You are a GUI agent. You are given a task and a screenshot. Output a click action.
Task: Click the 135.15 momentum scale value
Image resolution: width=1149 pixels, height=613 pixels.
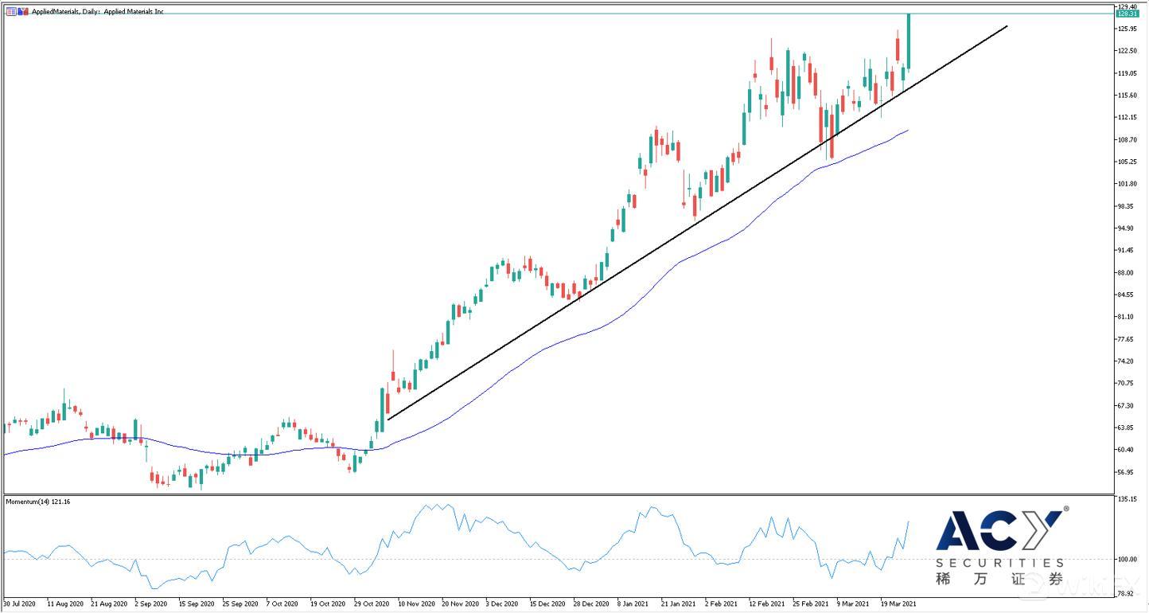click(1127, 501)
